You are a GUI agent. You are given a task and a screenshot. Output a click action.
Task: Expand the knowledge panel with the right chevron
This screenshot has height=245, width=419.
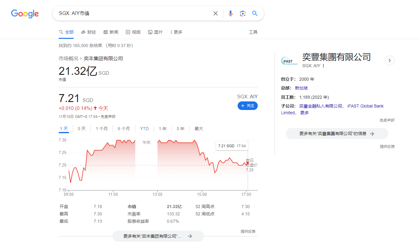click(x=390, y=60)
